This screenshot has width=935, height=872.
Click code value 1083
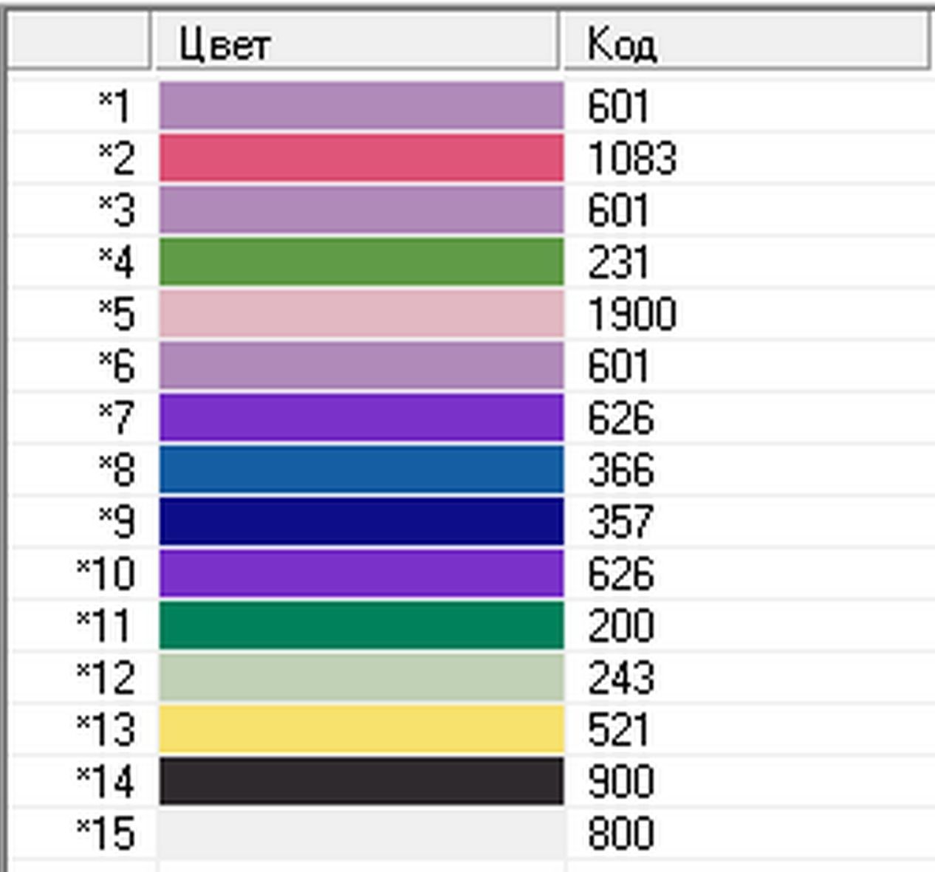pyautogui.click(x=632, y=158)
